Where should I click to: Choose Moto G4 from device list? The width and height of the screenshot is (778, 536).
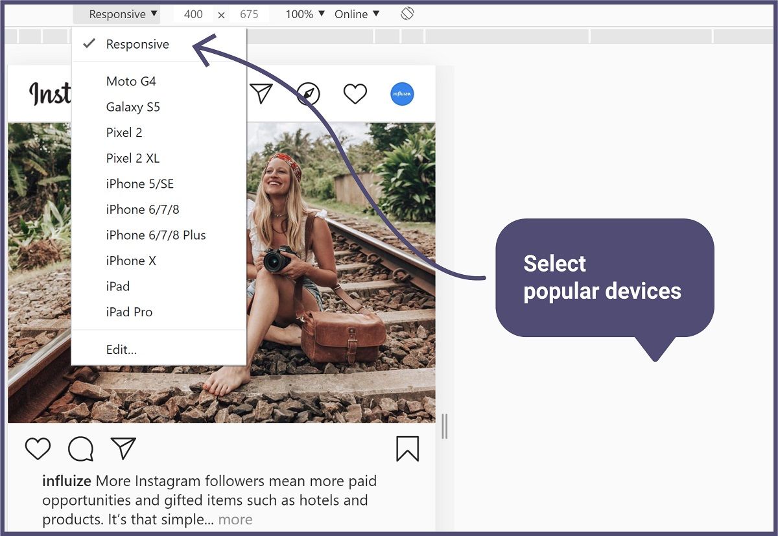pos(159,81)
